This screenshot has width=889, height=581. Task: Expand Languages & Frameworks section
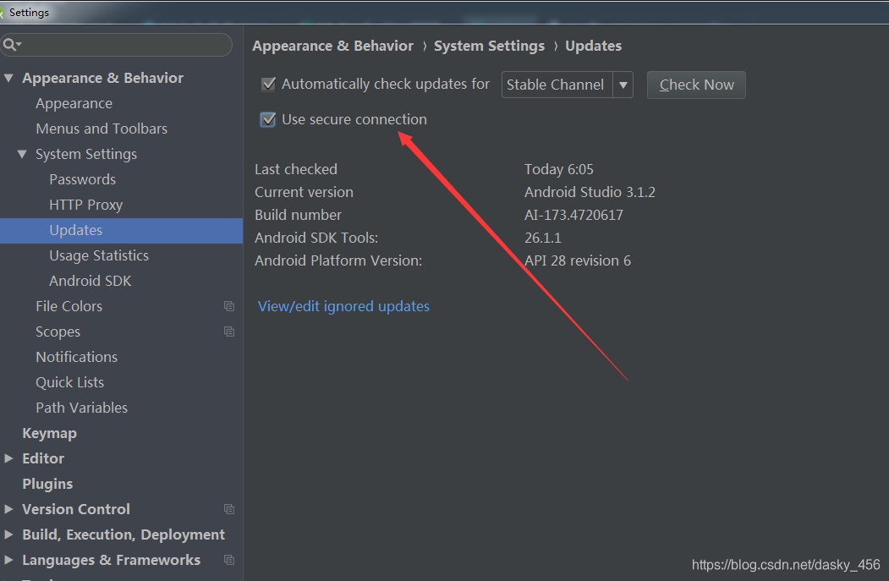pos(8,560)
